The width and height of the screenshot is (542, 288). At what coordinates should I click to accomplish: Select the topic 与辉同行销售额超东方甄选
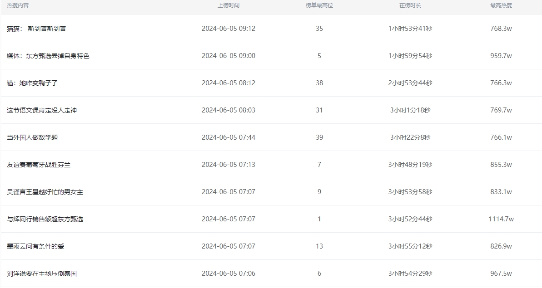[45, 220]
